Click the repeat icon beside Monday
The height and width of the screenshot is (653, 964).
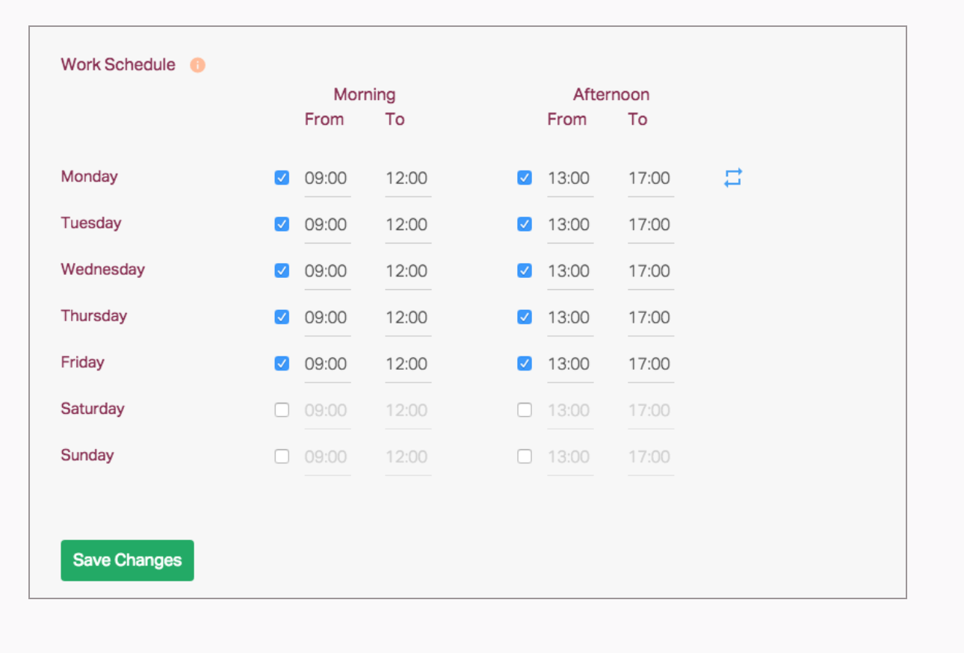[x=733, y=178]
